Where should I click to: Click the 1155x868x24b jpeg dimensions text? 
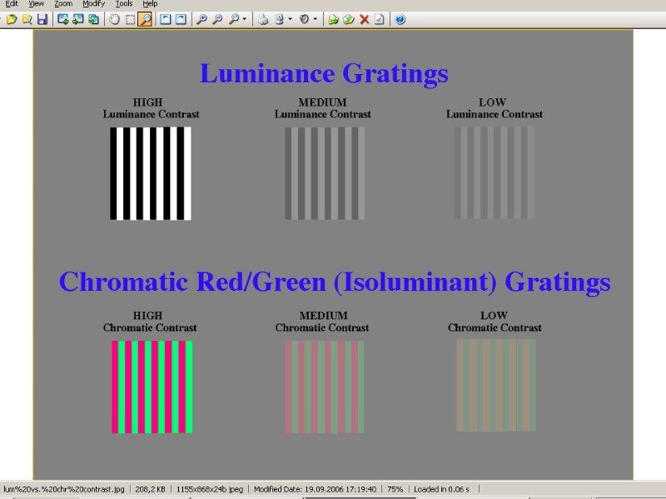point(209,489)
